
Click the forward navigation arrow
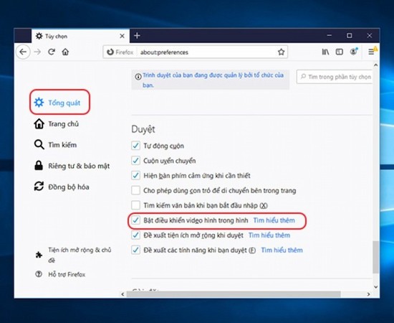(38, 52)
